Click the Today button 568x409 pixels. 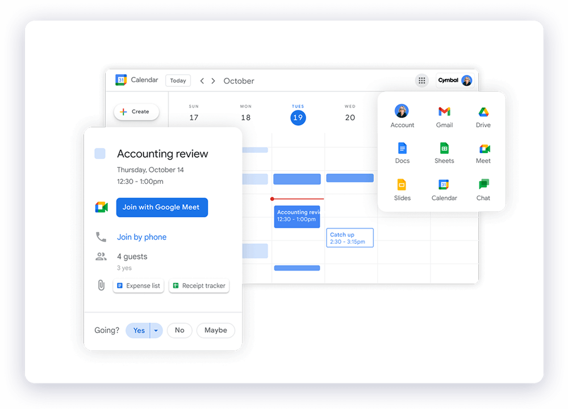[178, 81]
